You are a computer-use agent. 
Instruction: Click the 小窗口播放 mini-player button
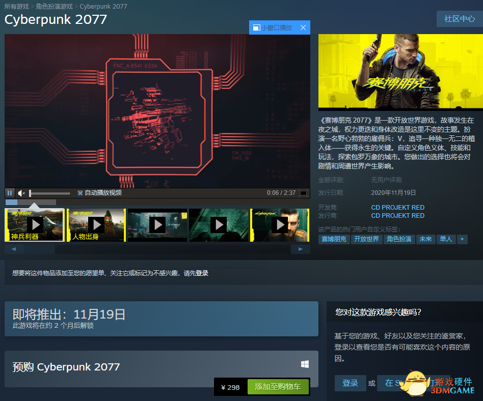tap(272, 27)
